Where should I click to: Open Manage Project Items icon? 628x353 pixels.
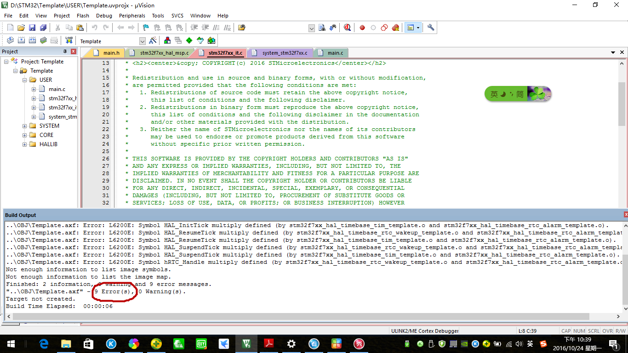[x=167, y=40]
